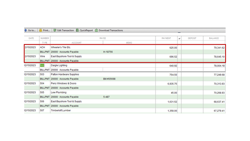This screenshot has height=141, width=250.
Task: Click the Go to... globe icon
Action: (x=26, y=30)
